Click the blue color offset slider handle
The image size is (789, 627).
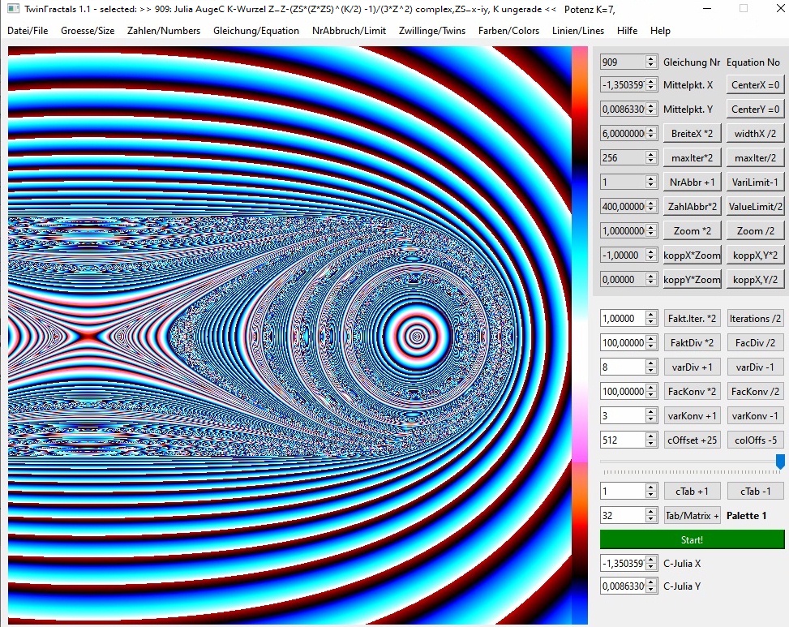tap(780, 461)
